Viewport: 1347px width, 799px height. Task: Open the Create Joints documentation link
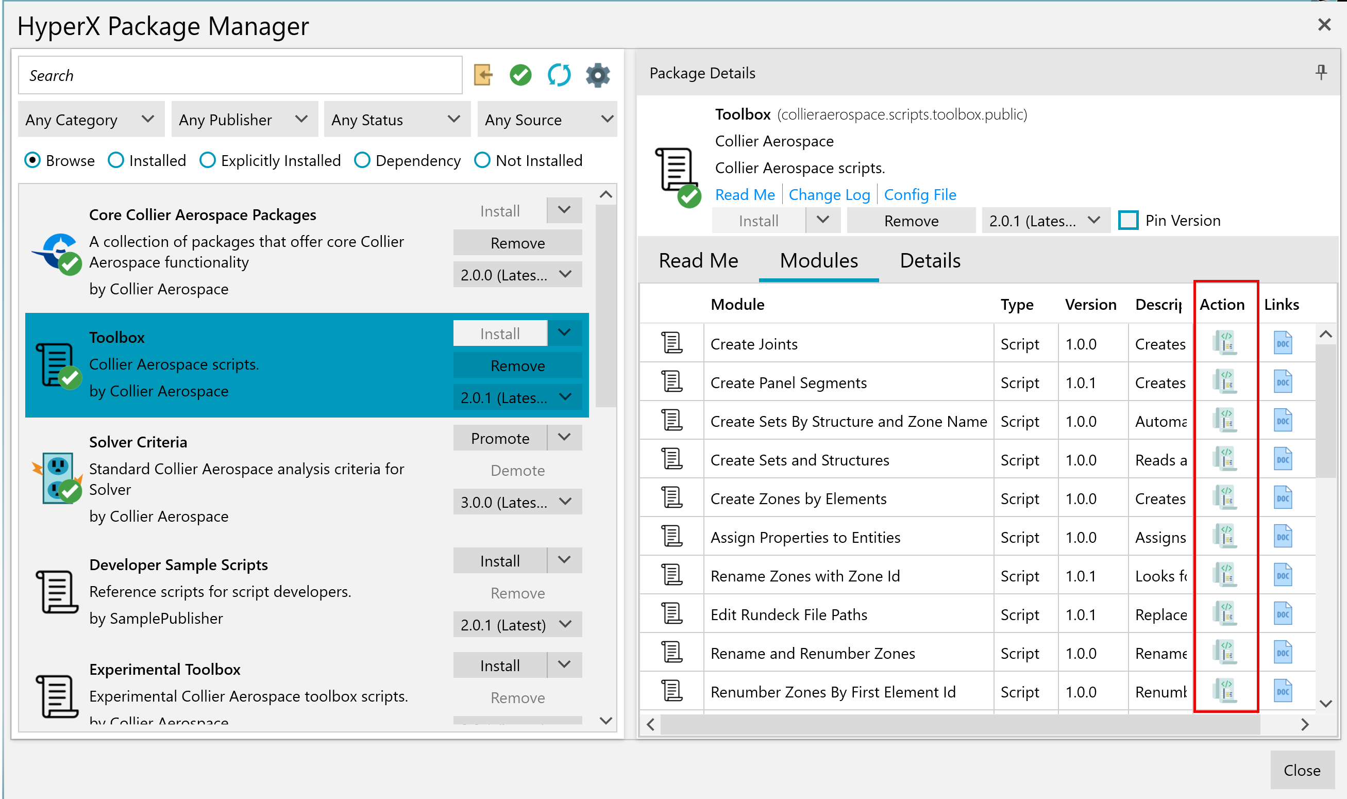pyautogui.click(x=1283, y=343)
